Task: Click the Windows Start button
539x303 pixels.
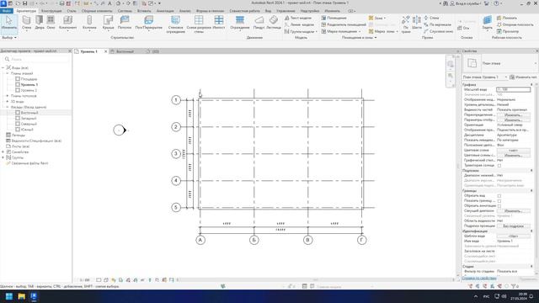Action: [x=9, y=296]
